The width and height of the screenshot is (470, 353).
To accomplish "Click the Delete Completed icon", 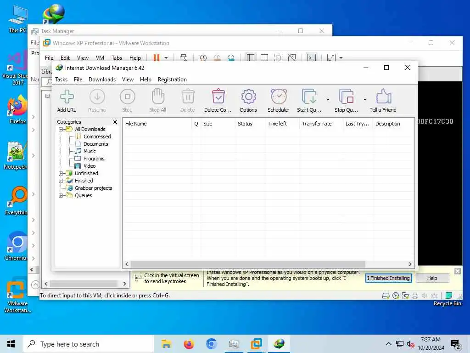I will 218,101.
